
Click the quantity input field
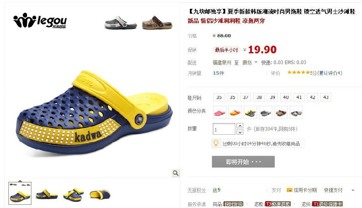(224, 129)
